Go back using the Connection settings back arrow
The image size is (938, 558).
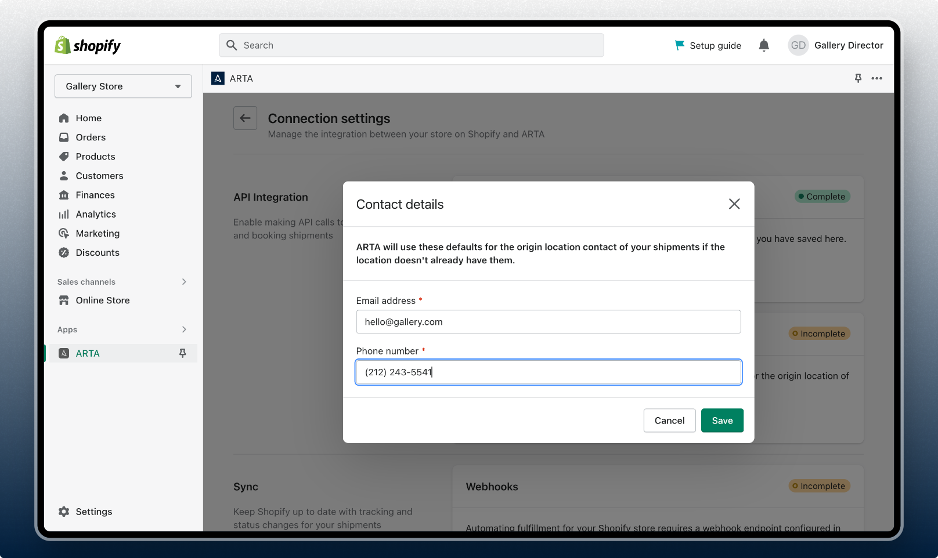[245, 118]
